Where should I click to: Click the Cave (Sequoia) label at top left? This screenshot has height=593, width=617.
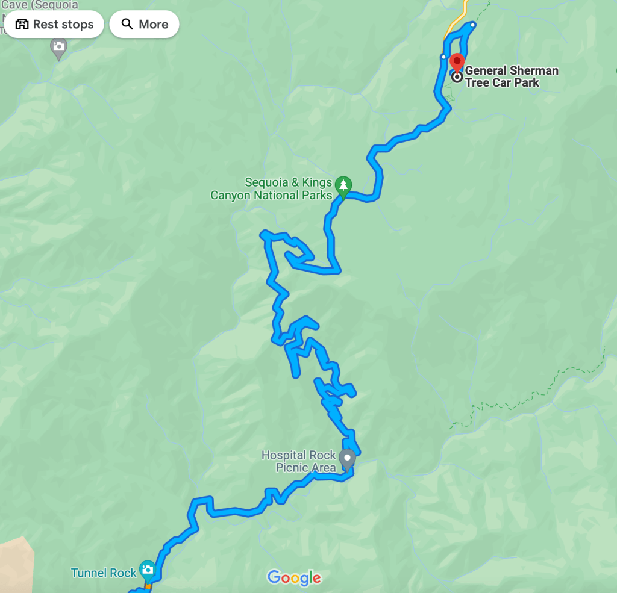tap(39, 5)
